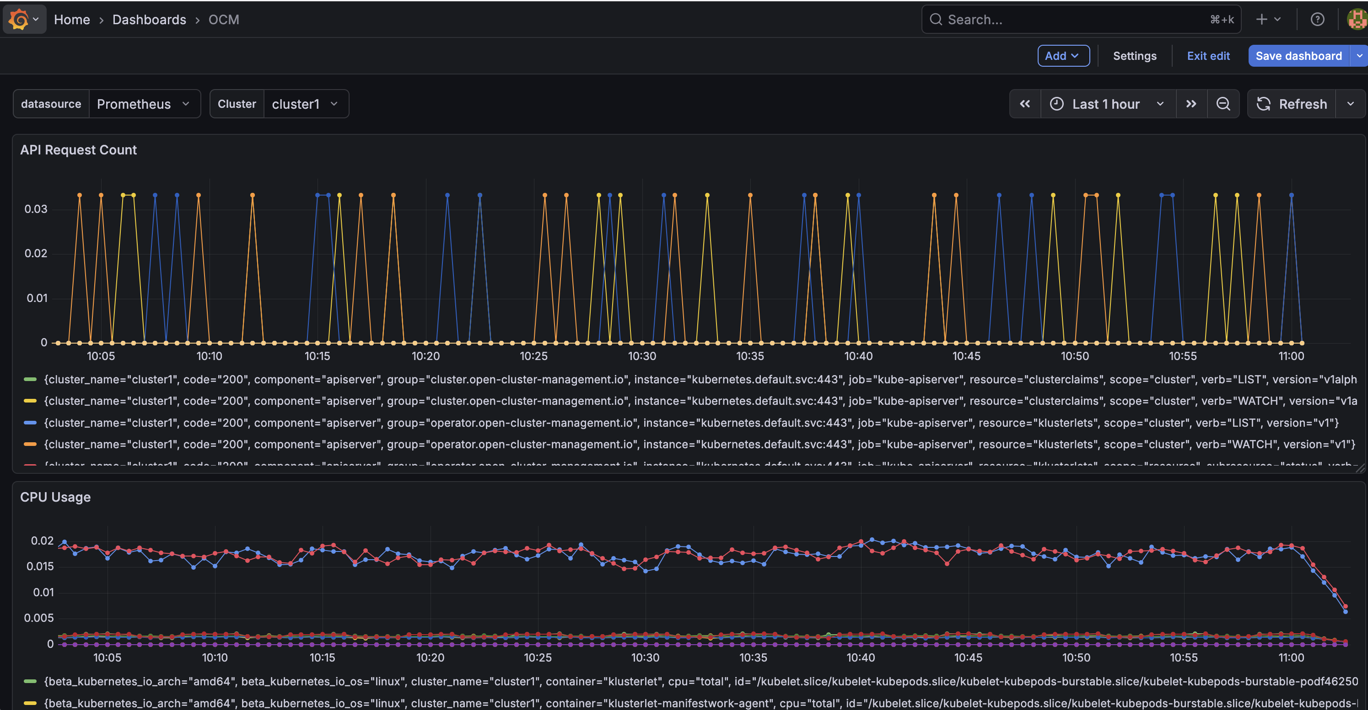Click the clock icon in the time picker
Screen dimensions: 1368x710
click(x=1057, y=103)
